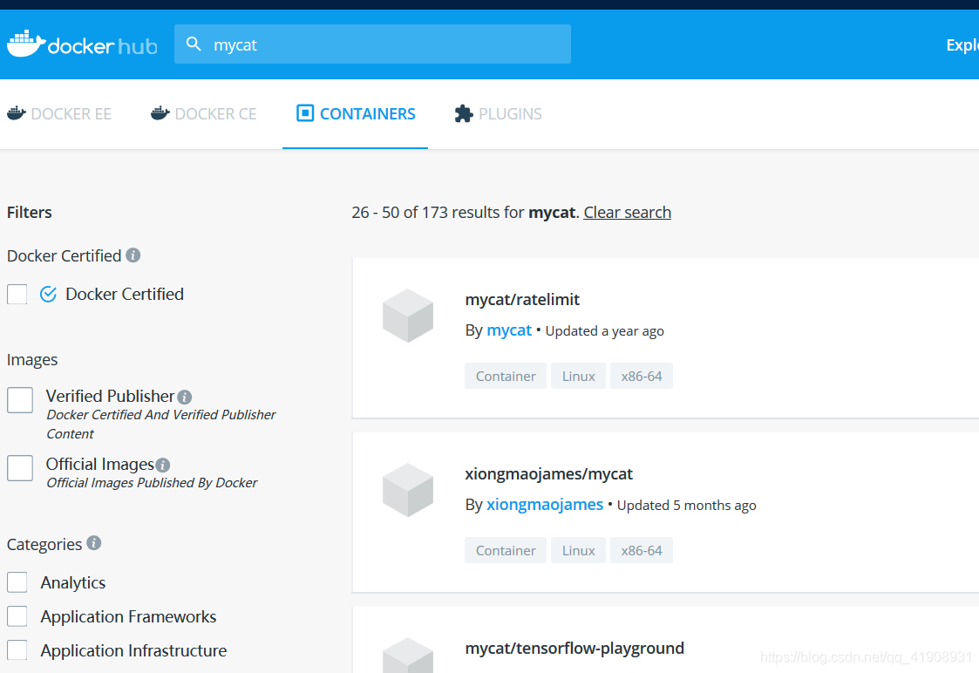Click x86-64 tag on mycat/ratelimit card
Screen dimensions: 979x673
point(642,376)
